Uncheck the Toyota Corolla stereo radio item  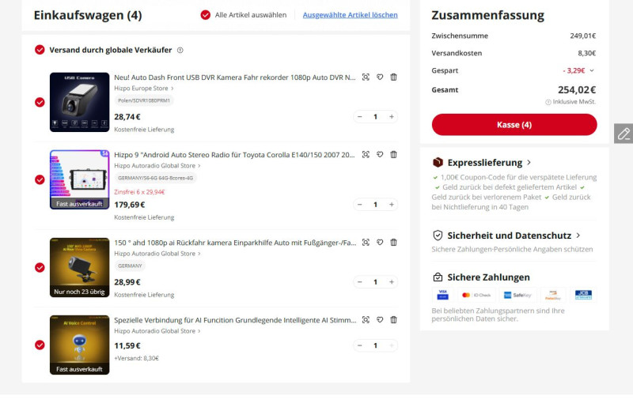pyautogui.click(x=40, y=179)
